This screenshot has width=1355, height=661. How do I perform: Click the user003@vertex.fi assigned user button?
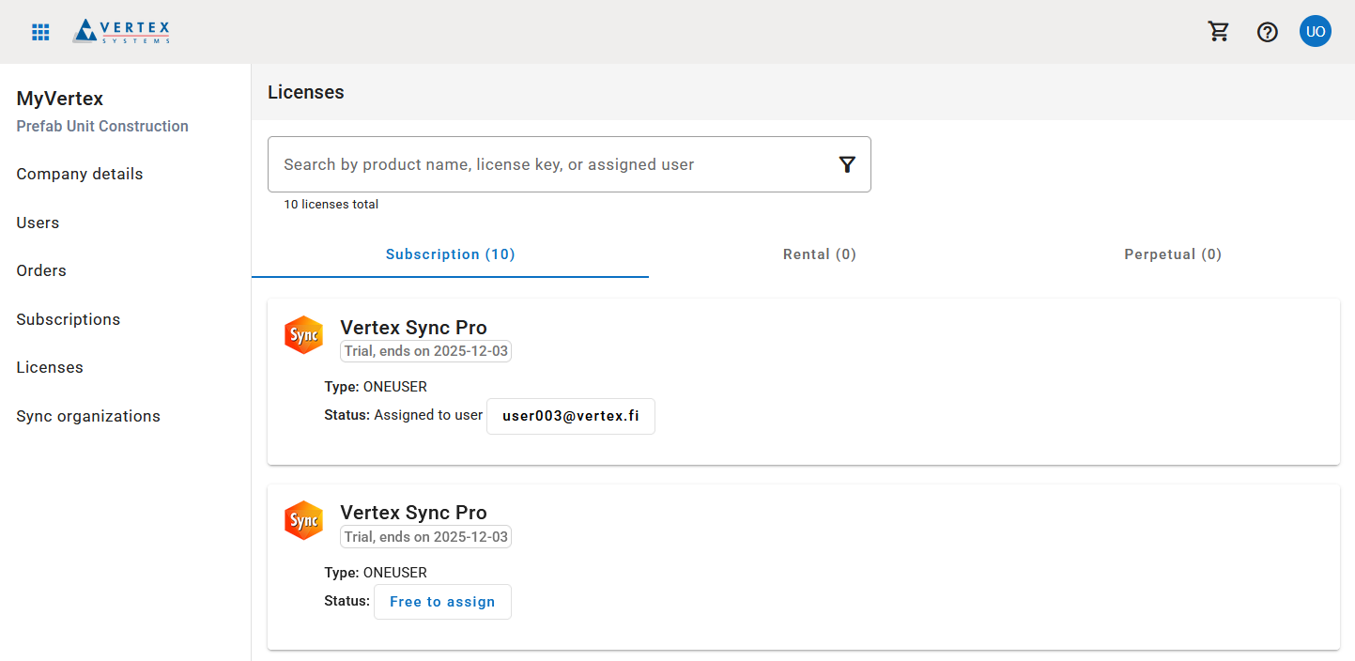(x=570, y=416)
